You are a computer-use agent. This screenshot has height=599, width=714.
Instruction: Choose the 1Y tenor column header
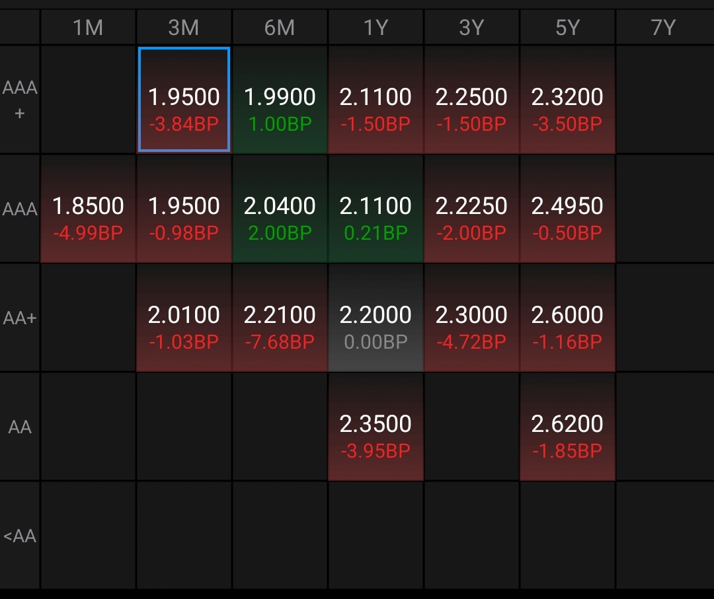click(x=376, y=28)
